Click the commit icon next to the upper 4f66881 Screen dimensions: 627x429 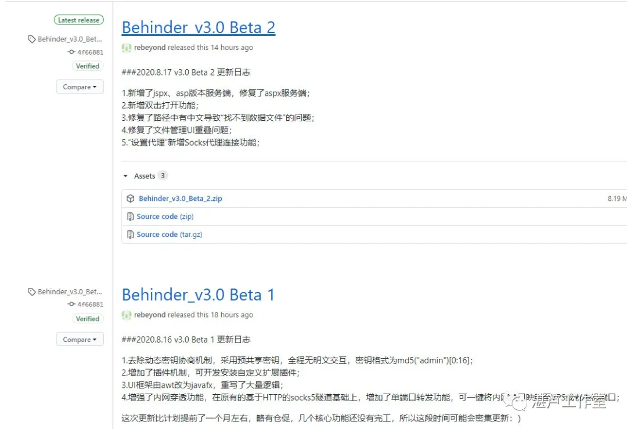pyautogui.click(x=71, y=52)
